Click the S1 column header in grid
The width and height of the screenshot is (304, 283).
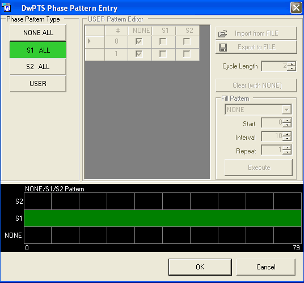[164, 31]
